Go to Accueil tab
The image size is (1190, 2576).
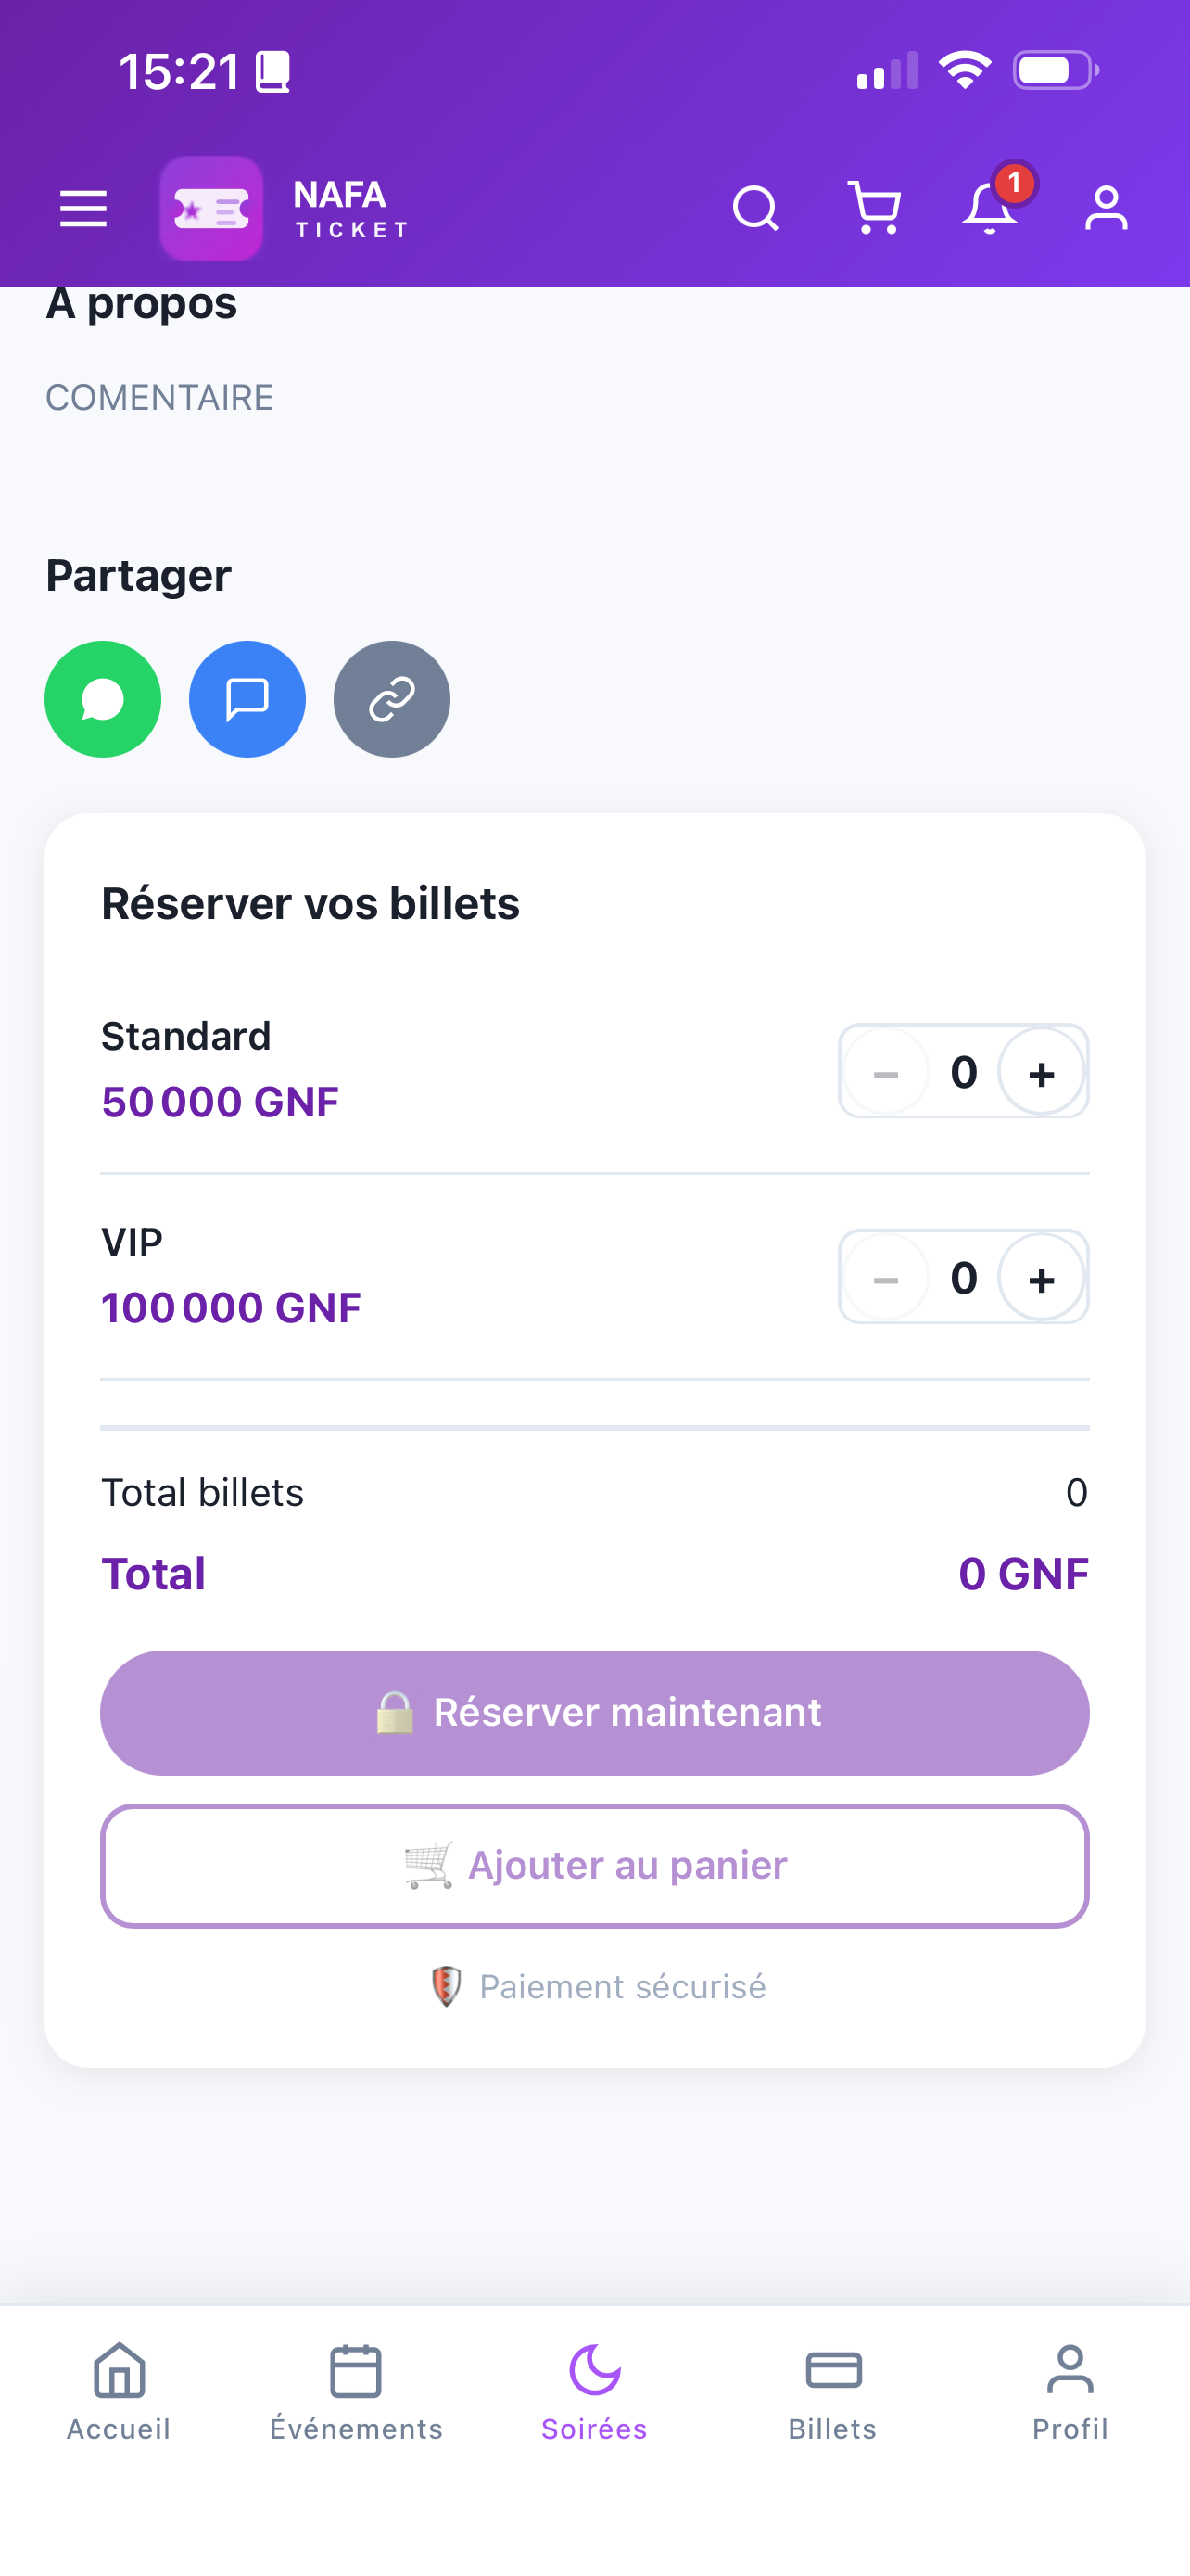pyautogui.click(x=119, y=2392)
